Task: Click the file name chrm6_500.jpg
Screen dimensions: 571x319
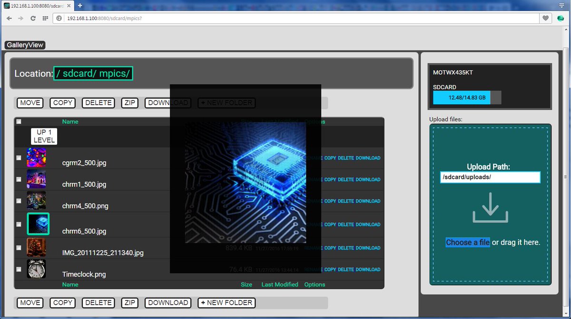Action: coord(84,232)
